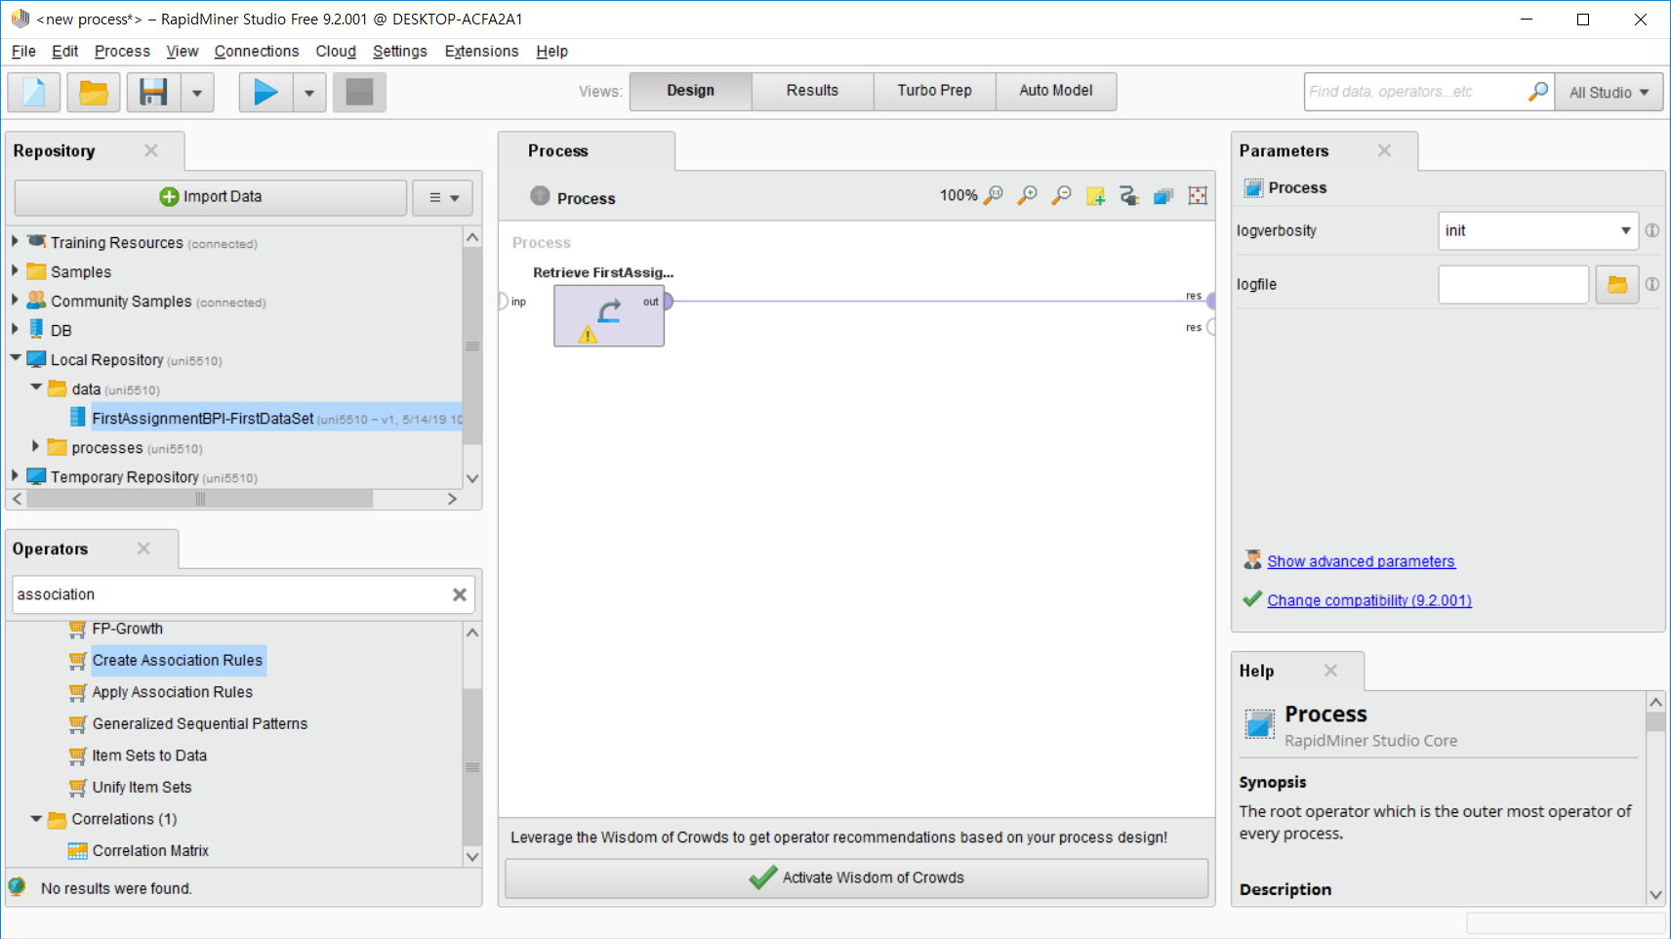Click the blue stacked squares operator-order icon
Viewport: 1671px width, 939px height.
coord(1163,196)
